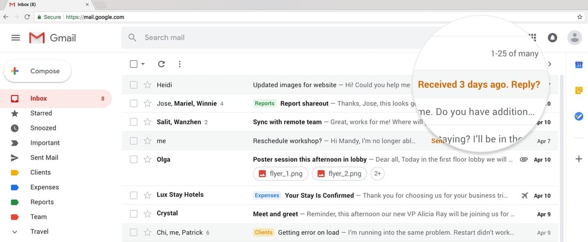The image size is (588, 242).
Task: Expand more labels chevron beside Travel
Action: (x=14, y=232)
